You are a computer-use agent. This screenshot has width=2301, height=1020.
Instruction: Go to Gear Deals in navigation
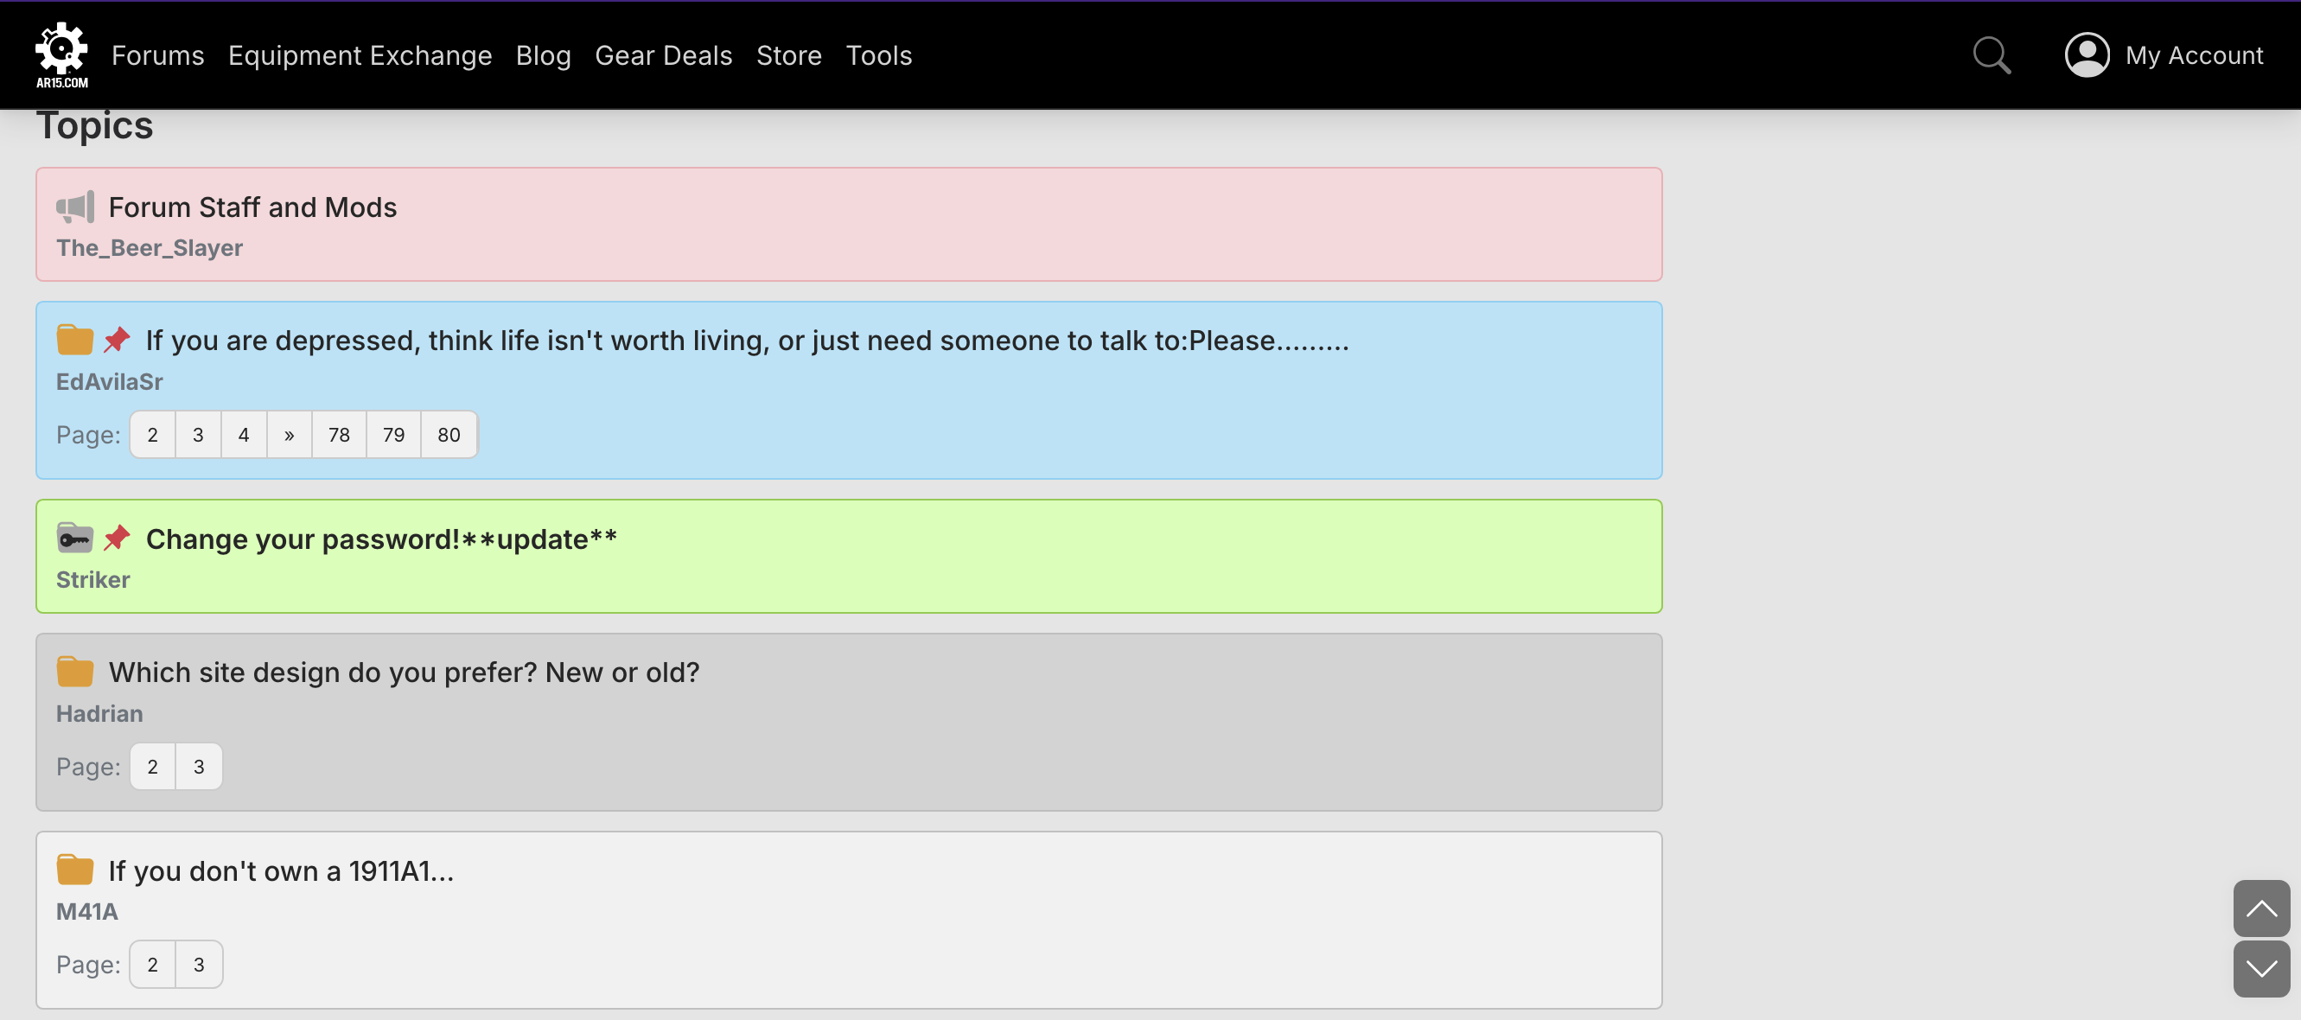(663, 55)
